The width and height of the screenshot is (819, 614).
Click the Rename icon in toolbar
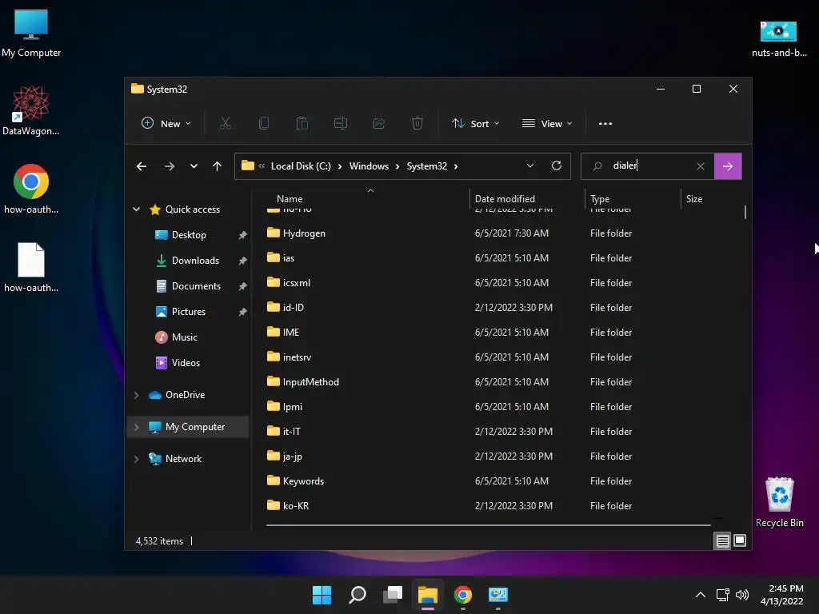tap(341, 124)
